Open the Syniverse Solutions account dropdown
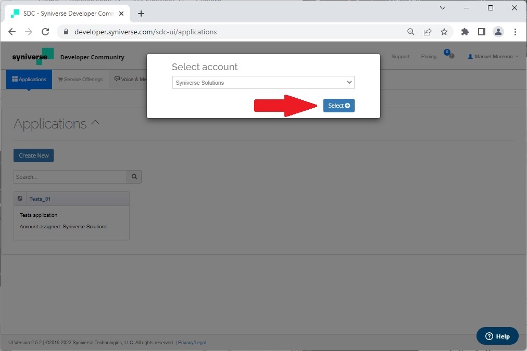The height and width of the screenshot is (351, 527). [x=263, y=83]
